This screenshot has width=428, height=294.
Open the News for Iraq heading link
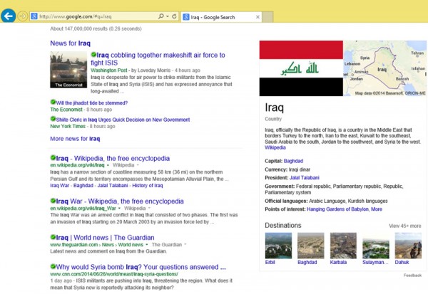click(70, 43)
